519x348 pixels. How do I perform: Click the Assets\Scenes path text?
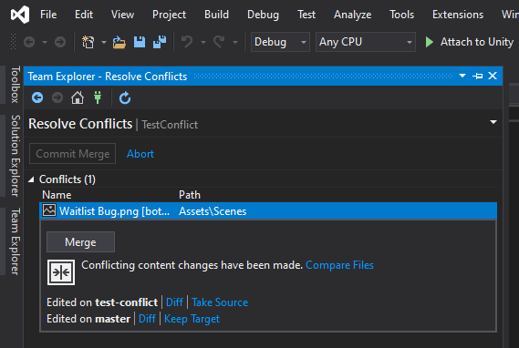click(x=213, y=211)
